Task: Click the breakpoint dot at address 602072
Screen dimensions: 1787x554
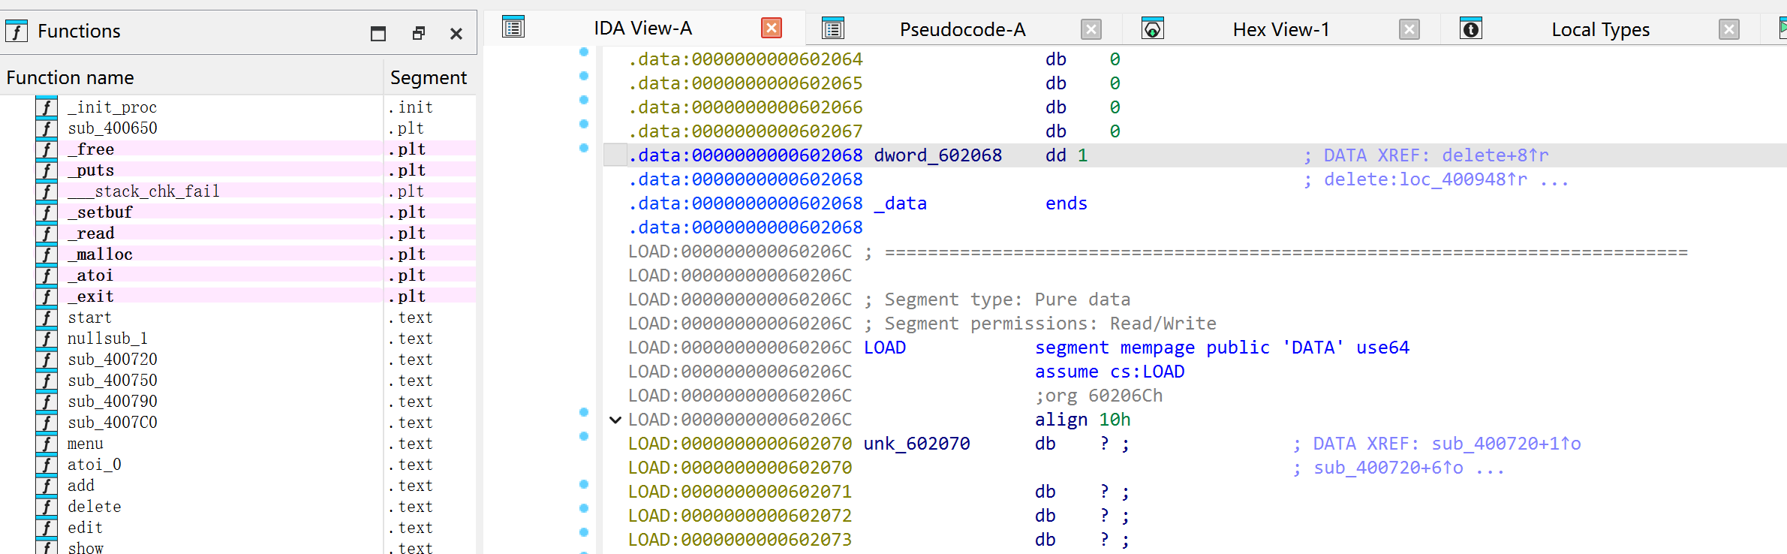Action: point(584,508)
